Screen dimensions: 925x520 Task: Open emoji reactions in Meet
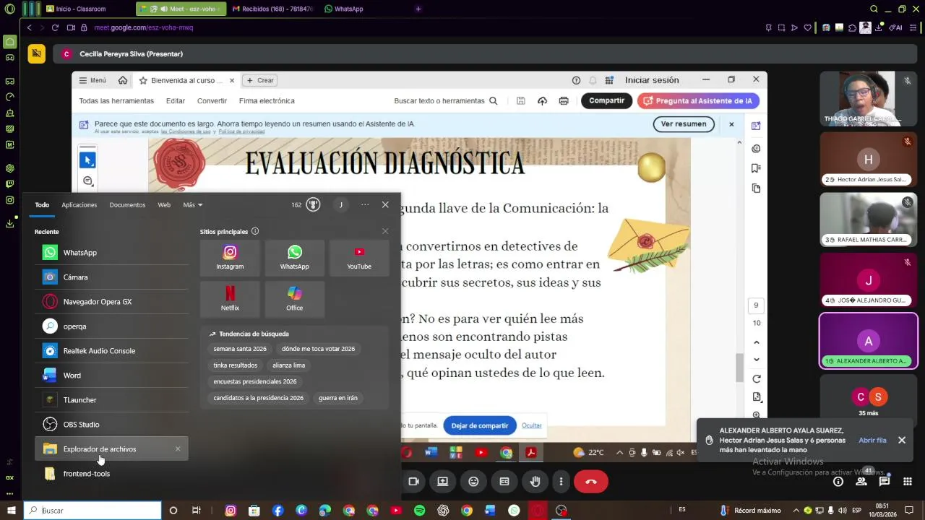point(473,482)
